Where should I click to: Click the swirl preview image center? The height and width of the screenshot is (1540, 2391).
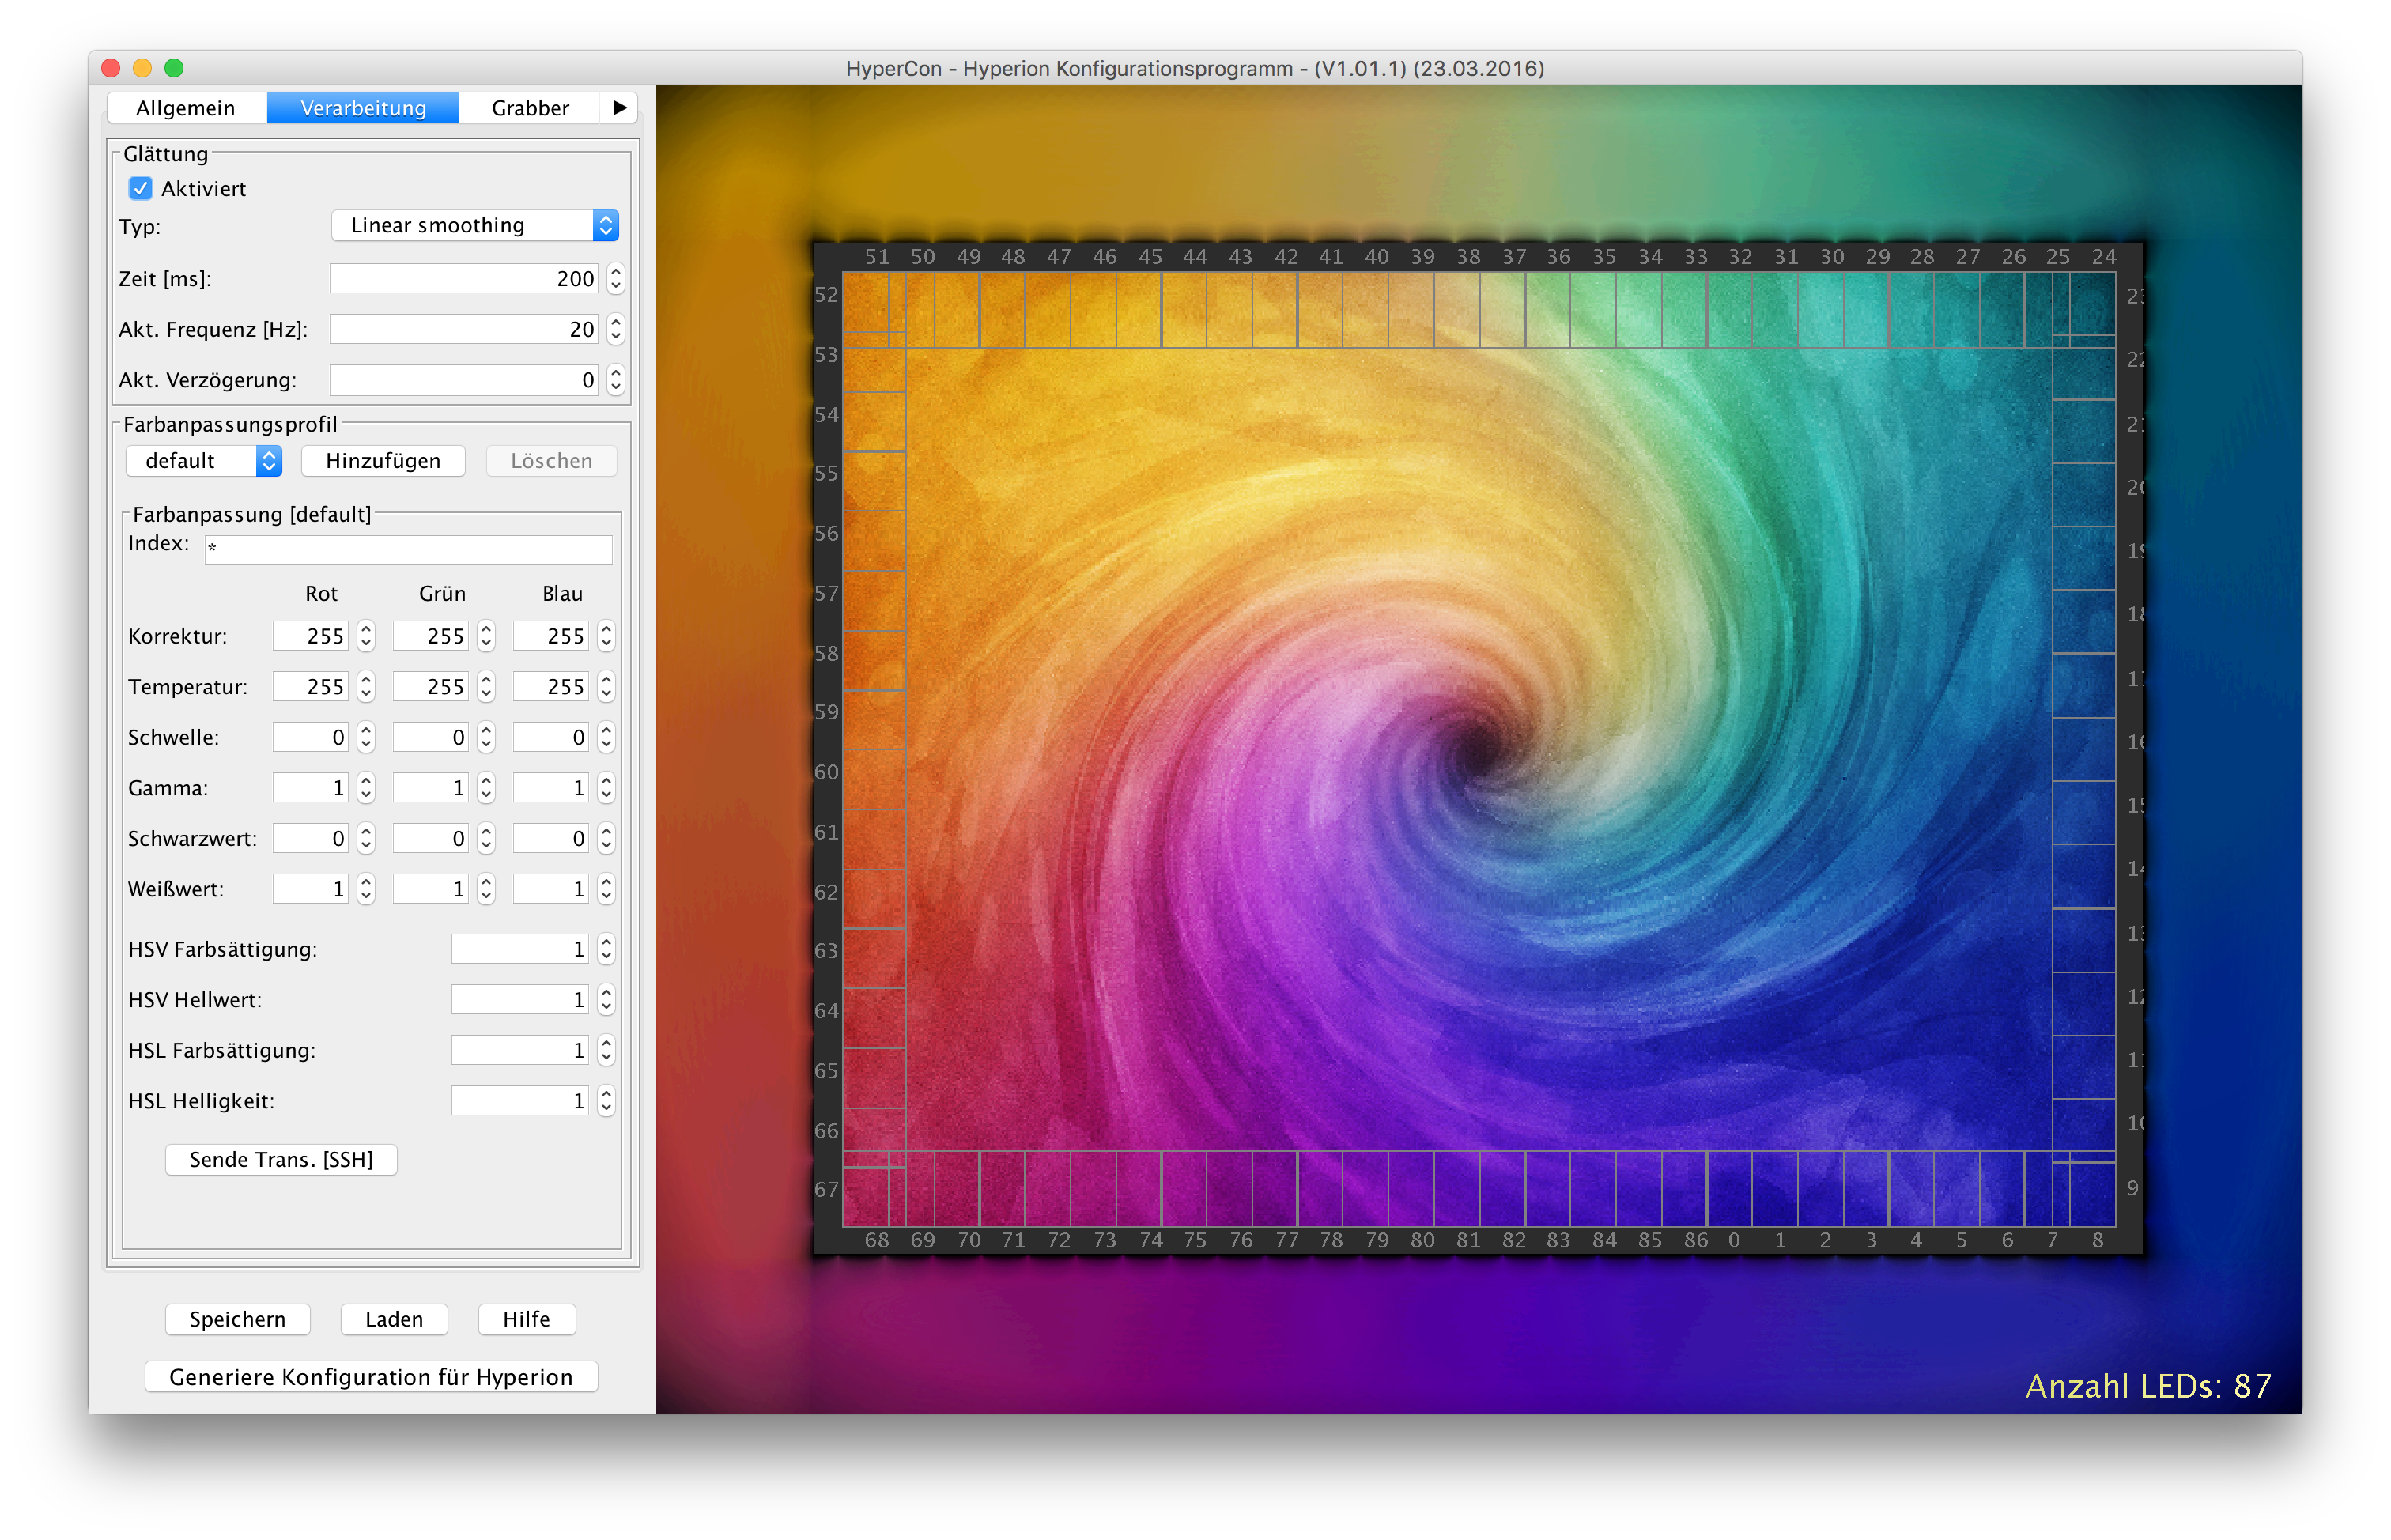pos(1479,749)
